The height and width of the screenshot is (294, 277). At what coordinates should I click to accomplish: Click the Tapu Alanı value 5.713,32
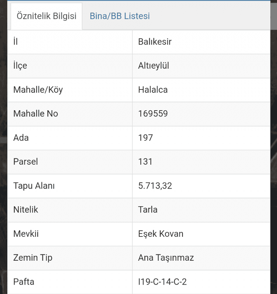(x=155, y=186)
